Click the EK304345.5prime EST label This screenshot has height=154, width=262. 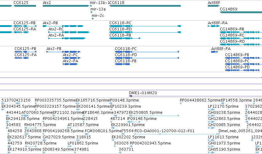[18, 106]
